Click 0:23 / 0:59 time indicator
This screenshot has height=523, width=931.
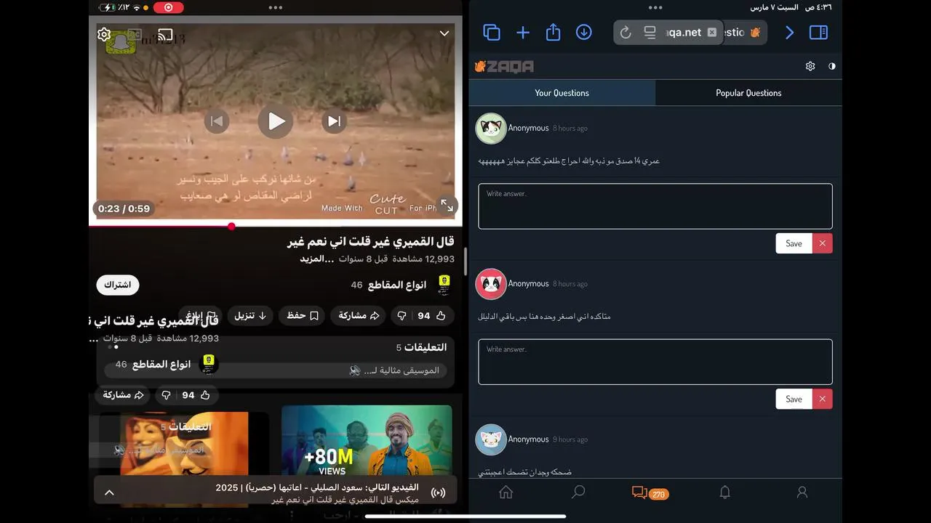(x=124, y=209)
